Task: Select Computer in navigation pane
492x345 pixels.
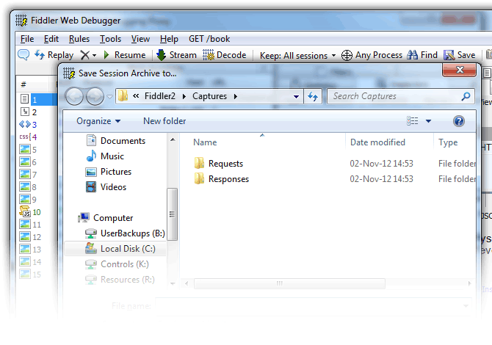Action: coord(106,218)
